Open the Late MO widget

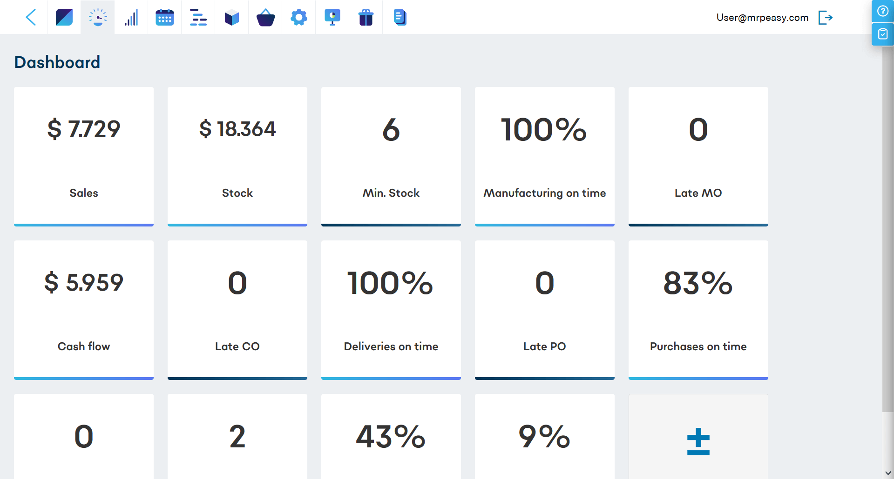pyautogui.click(x=698, y=157)
